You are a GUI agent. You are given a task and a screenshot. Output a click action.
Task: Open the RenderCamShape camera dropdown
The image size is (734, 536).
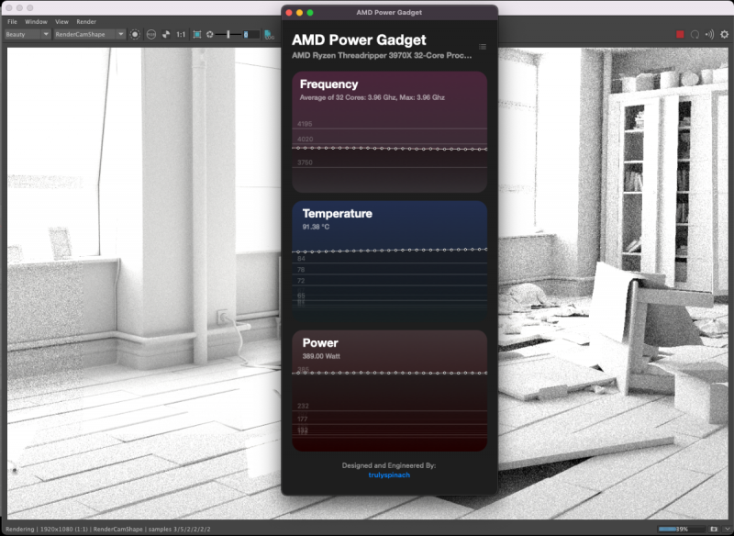pyautogui.click(x=89, y=34)
